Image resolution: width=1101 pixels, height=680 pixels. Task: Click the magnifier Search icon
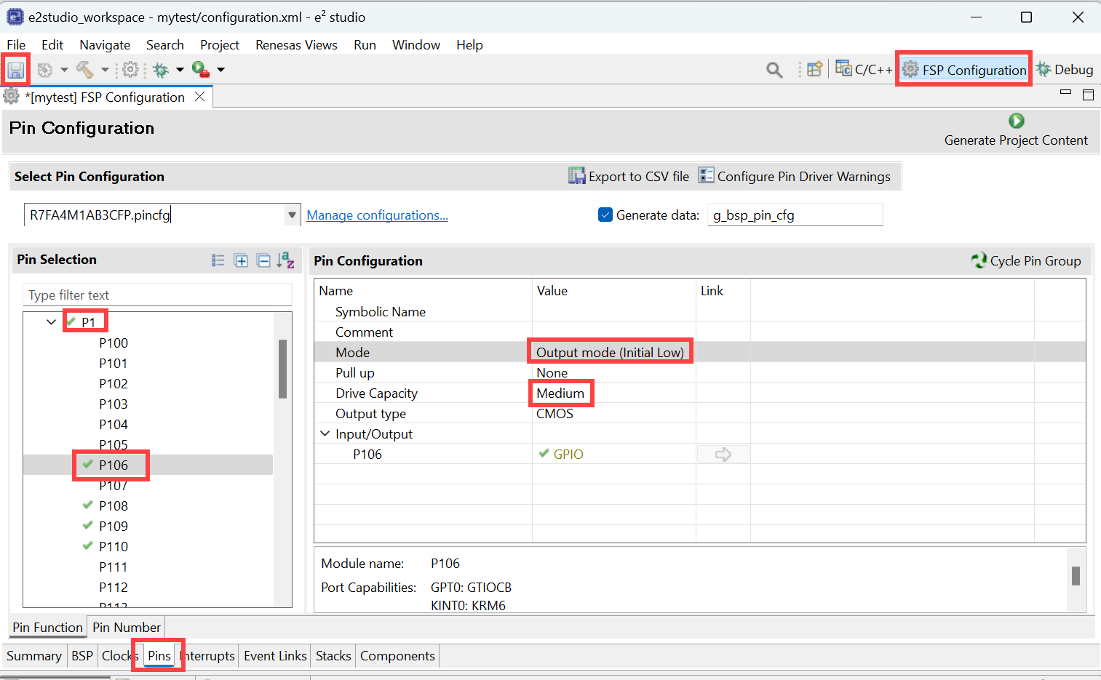(x=774, y=70)
